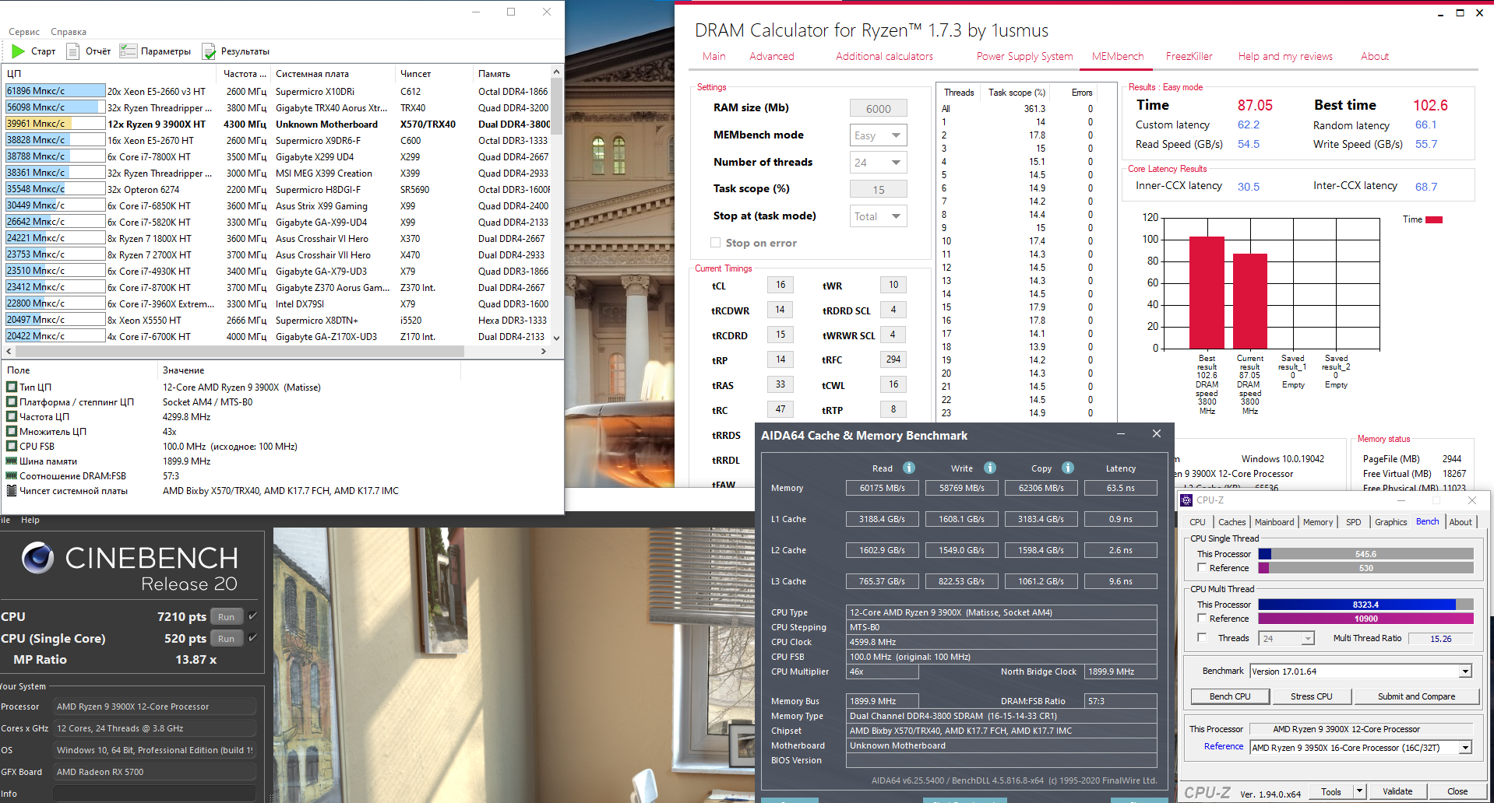Switch to the CPU-Z Caches tab
The width and height of the screenshot is (1494, 803).
[1231, 522]
